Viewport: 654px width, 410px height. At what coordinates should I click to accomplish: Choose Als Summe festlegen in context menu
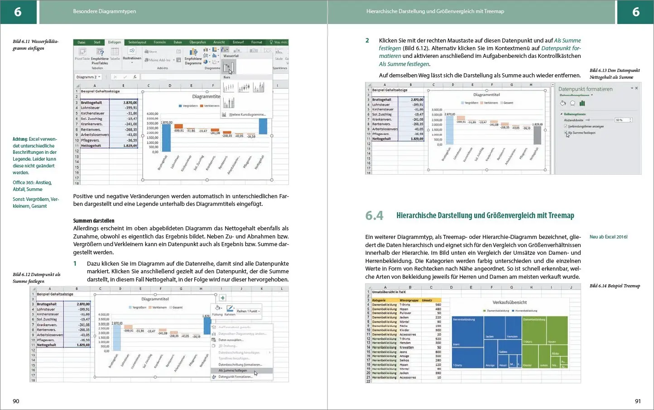(x=242, y=370)
